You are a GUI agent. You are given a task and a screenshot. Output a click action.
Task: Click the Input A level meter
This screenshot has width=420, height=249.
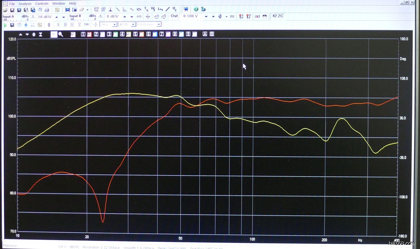[15, 19]
